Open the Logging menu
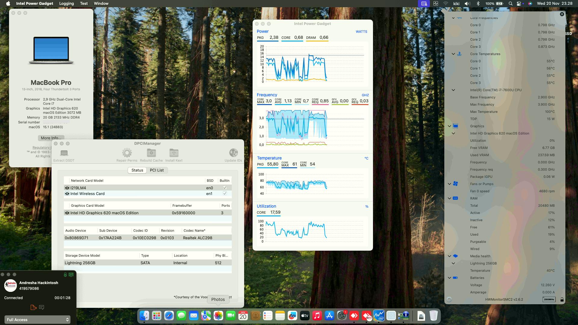 click(x=67, y=4)
